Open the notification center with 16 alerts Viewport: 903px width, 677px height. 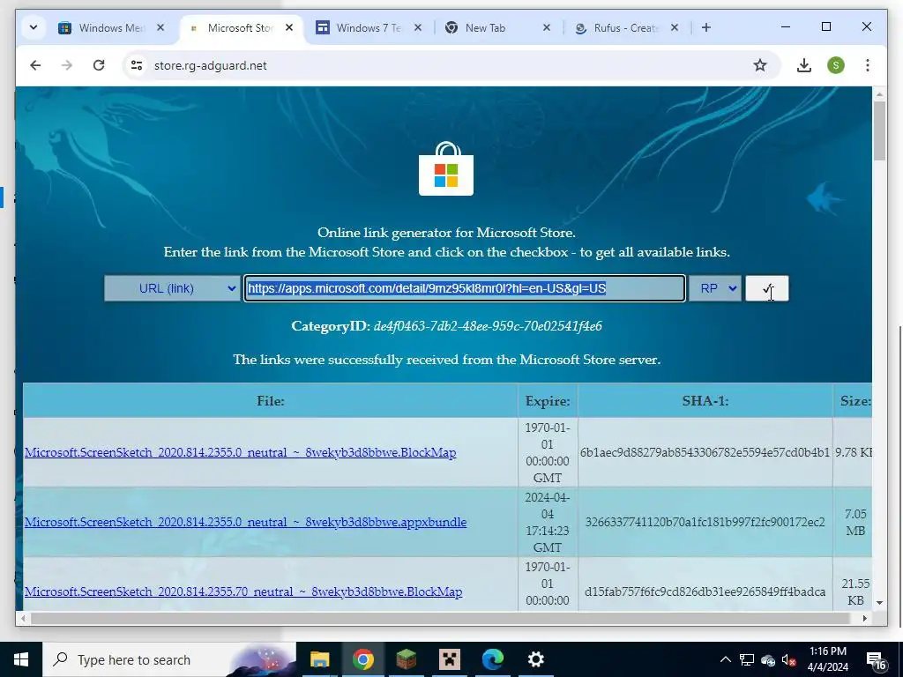(x=877, y=660)
